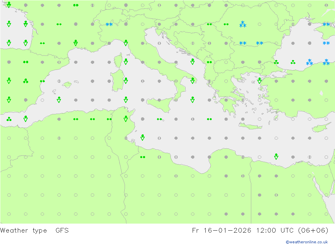Click the triple snowflake symbol over Romania
Screen dimensions: 335x245
click(x=243, y=24)
